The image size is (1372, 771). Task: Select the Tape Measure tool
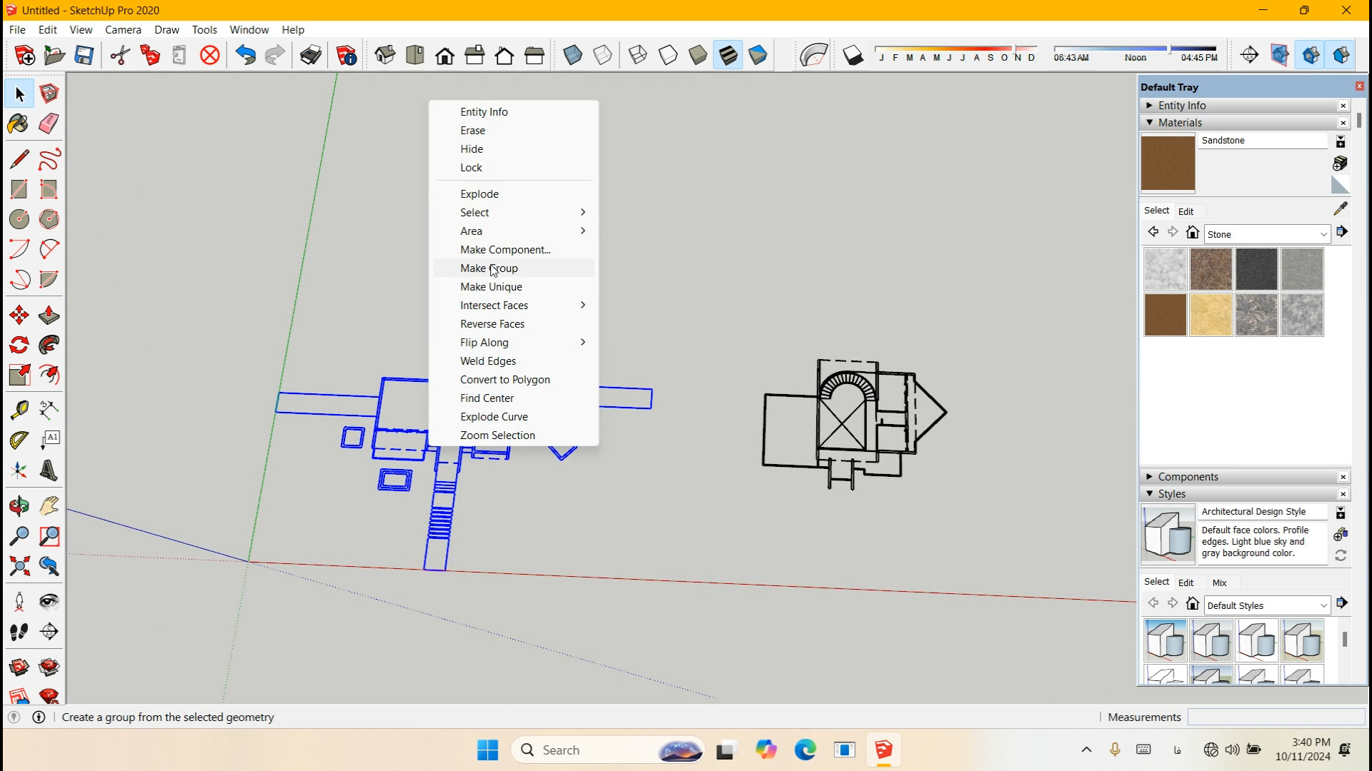tap(19, 409)
